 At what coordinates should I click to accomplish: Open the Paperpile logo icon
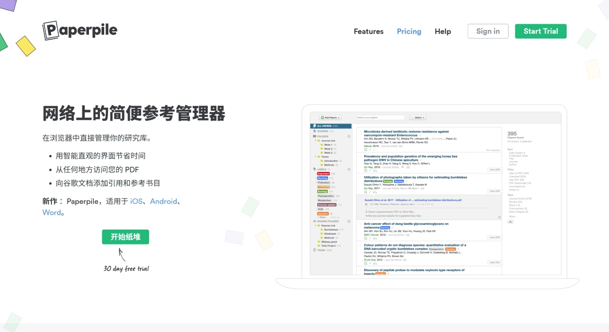[50, 29]
